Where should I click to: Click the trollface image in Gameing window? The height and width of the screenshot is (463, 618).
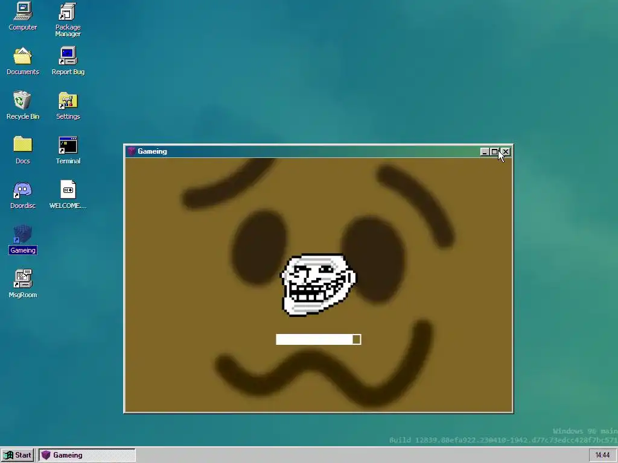tap(317, 285)
